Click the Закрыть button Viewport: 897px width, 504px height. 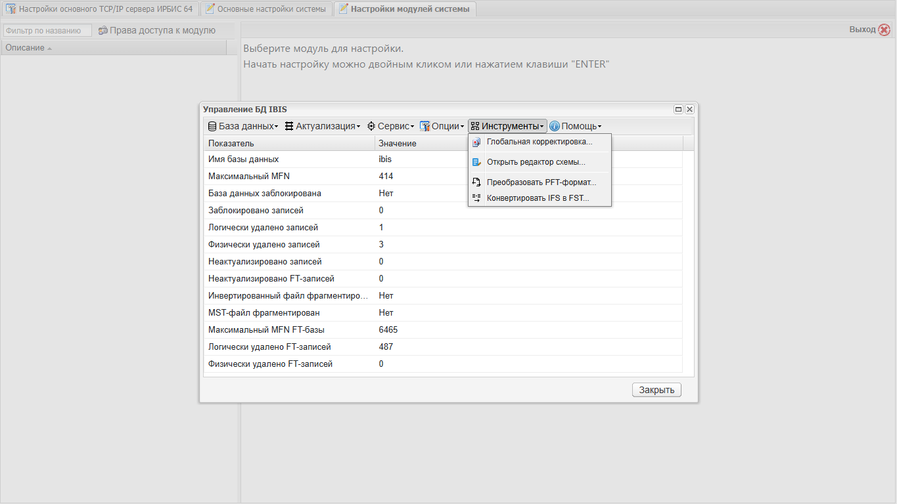point(656,390)
